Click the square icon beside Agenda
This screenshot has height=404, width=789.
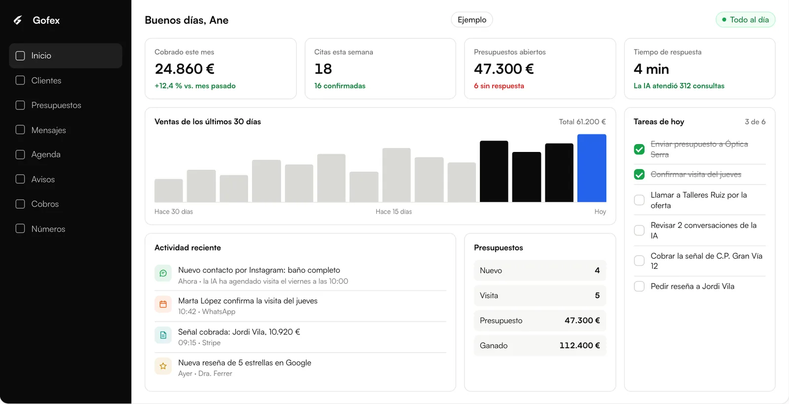click(x=20, y=154)
